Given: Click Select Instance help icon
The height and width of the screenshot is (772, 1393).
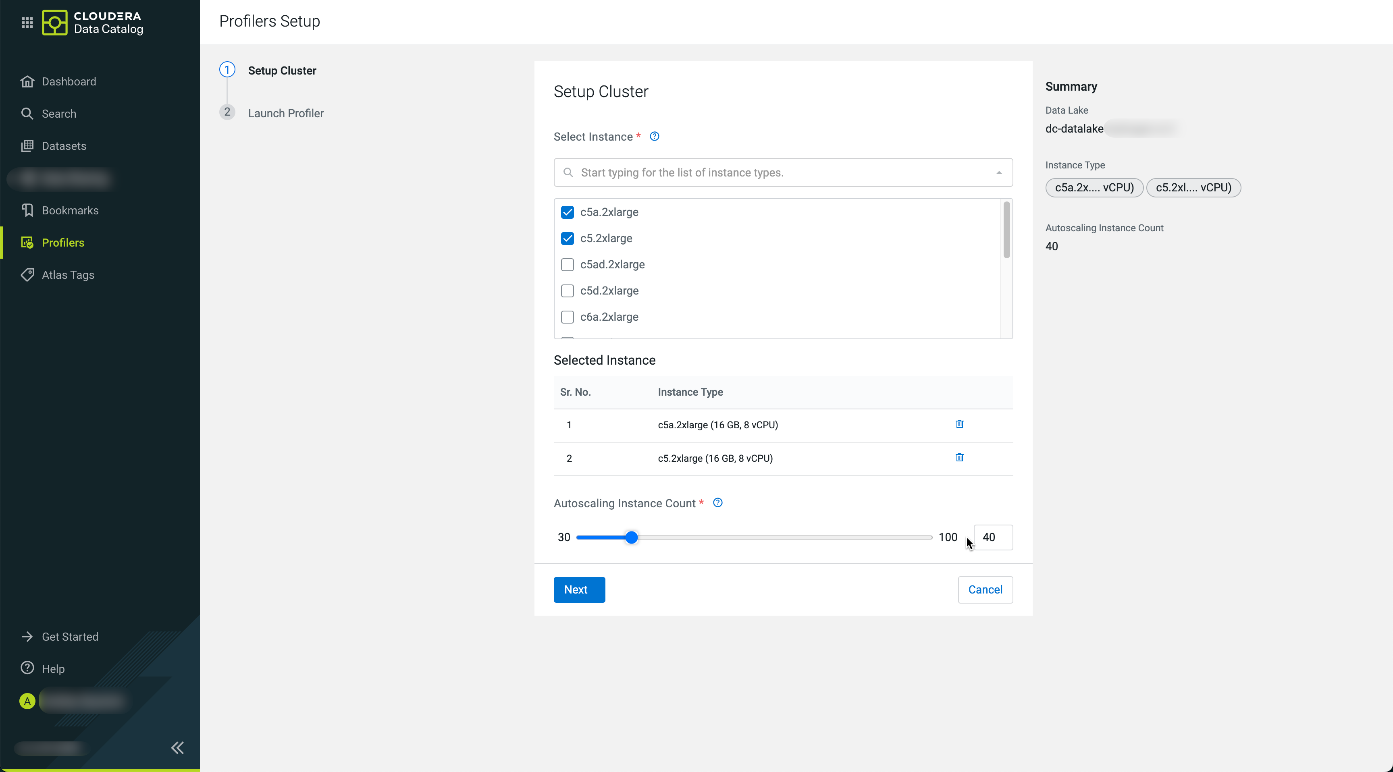Looking at the screenshot, I should (654, 136).
